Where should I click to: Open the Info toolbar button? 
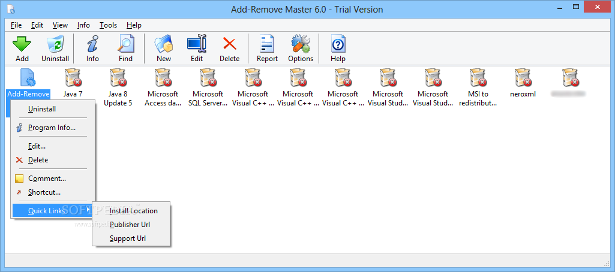point(92,49)
